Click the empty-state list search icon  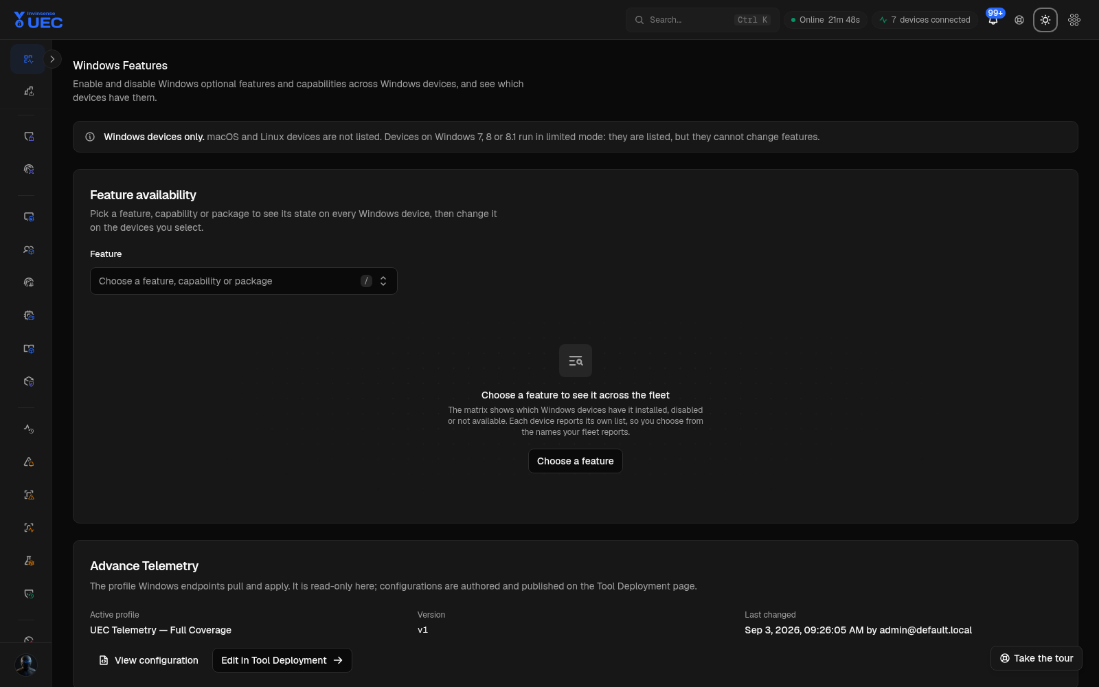pyautogui.click(x=576, y=361)
